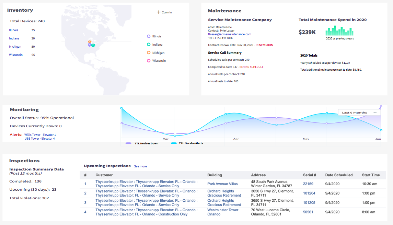Click the orange Michigan map pin
This screenshot has height=225, width=393.
(90, 42)
